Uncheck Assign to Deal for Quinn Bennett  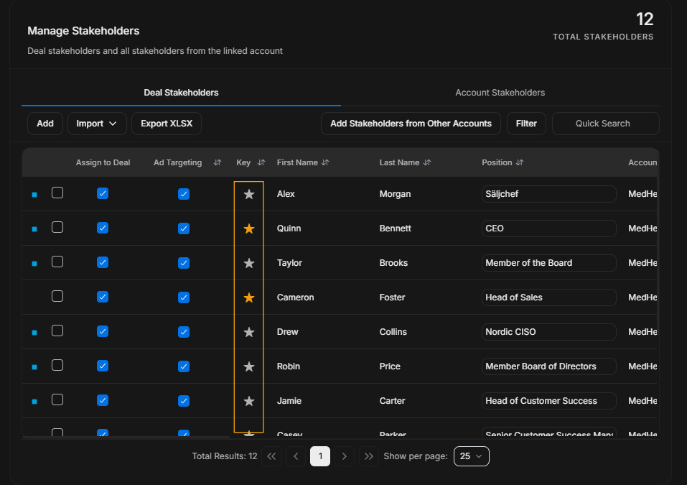(103, 228)
